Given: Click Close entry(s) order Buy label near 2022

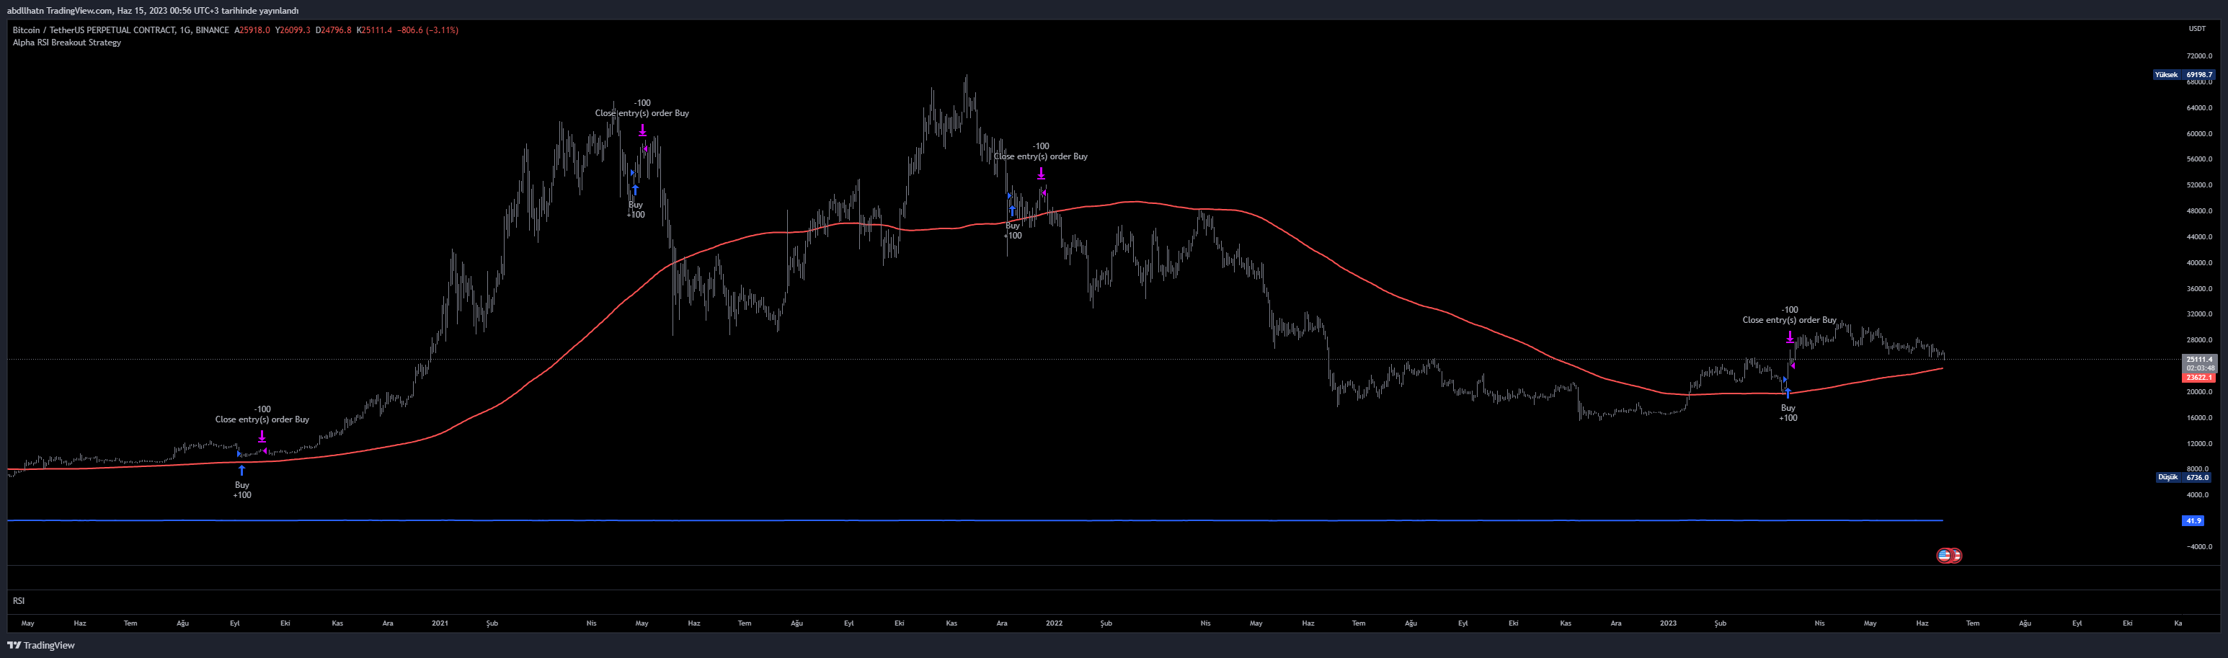Looking at the screenshot, I should click(1041, 156).
